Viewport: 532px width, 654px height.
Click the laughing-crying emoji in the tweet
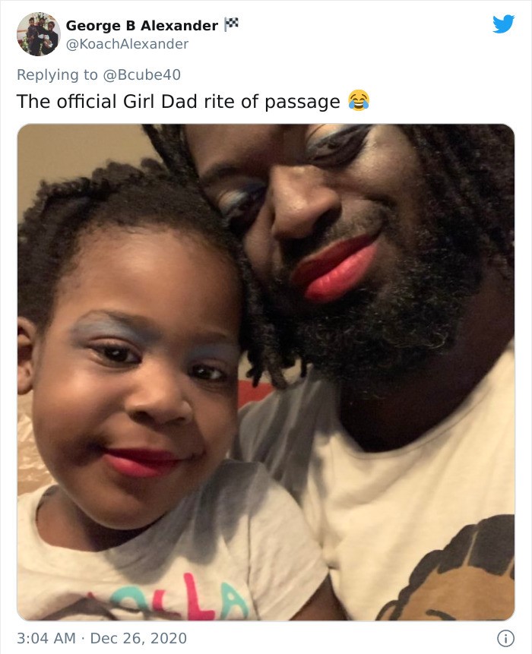coord(359,100)
